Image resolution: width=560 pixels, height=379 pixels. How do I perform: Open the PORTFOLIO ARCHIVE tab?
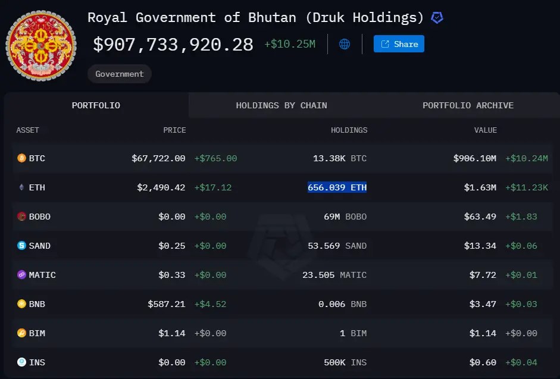coord(468,105)
